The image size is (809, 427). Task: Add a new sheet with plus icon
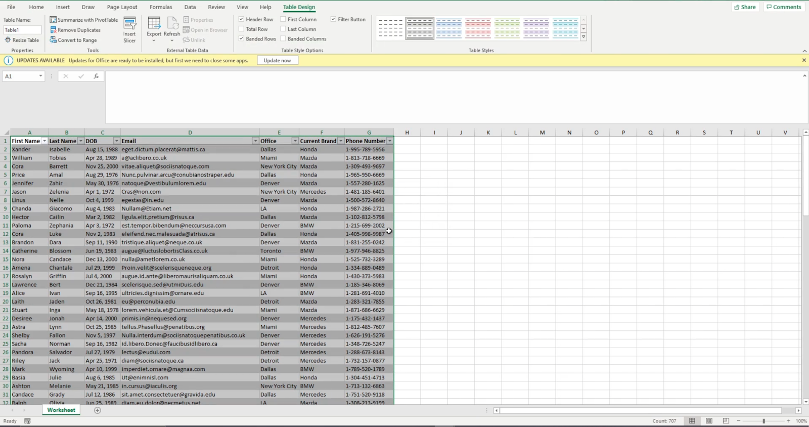[98, 410]
